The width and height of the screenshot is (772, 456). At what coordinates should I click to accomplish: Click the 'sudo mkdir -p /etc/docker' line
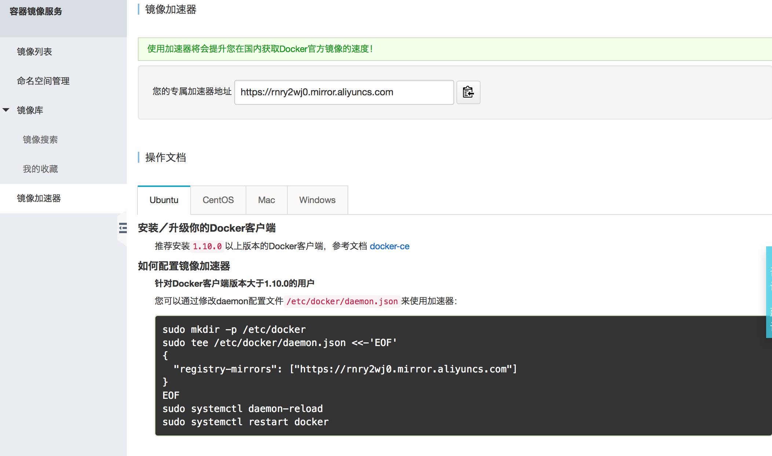tap(234, 330)
